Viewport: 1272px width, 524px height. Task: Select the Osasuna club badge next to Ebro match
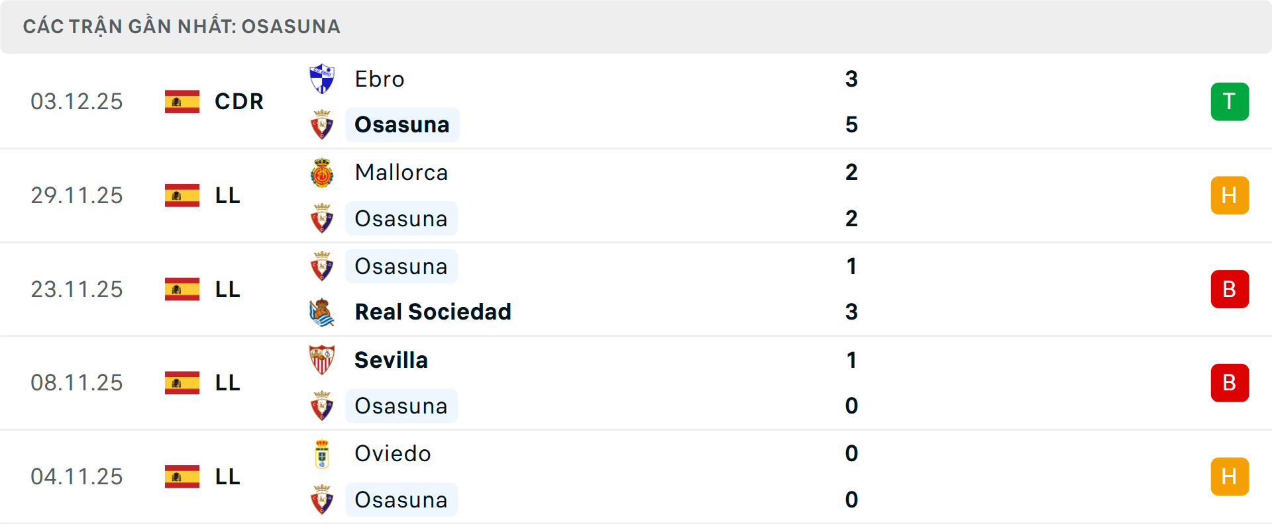click(323, 124)
